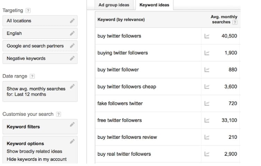
Task: Click keyword 'buy twitter followers'
Action: 119,36
